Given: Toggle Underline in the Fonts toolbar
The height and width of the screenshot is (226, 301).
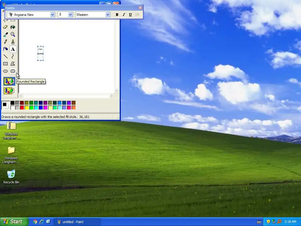Looking at the screenshot, I should 130,15.
